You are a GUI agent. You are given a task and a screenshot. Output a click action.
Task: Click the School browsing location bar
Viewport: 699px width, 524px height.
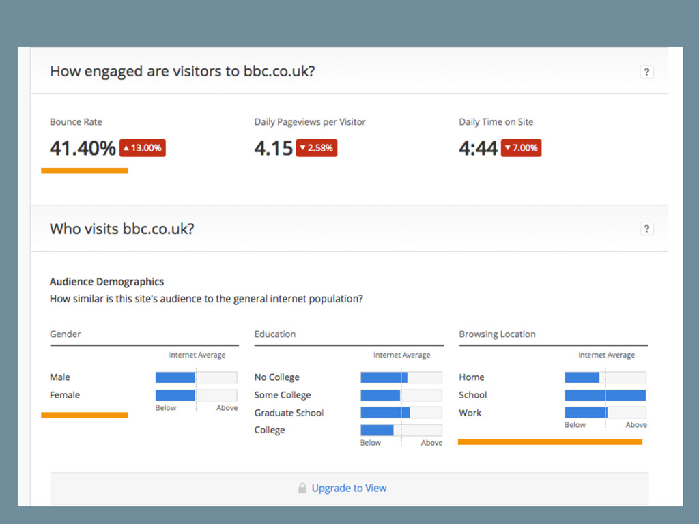coord(605,395)
